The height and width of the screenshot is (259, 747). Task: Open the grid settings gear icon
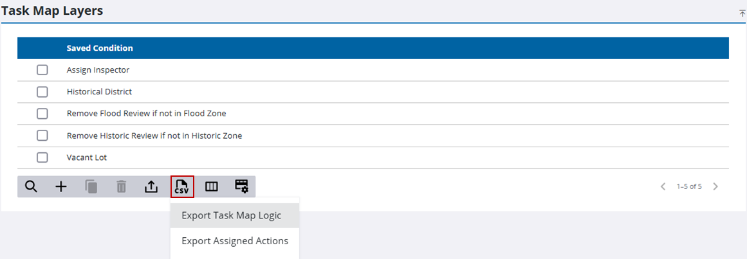pyautogui.click(x=241, y=186)
